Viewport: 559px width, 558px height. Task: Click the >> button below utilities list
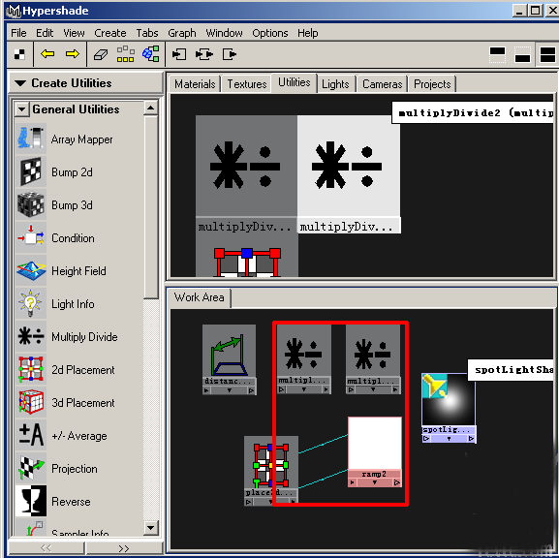coord(123,548)
